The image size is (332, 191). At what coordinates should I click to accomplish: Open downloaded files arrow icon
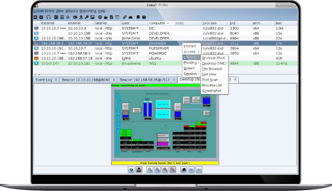pos(81,17)
